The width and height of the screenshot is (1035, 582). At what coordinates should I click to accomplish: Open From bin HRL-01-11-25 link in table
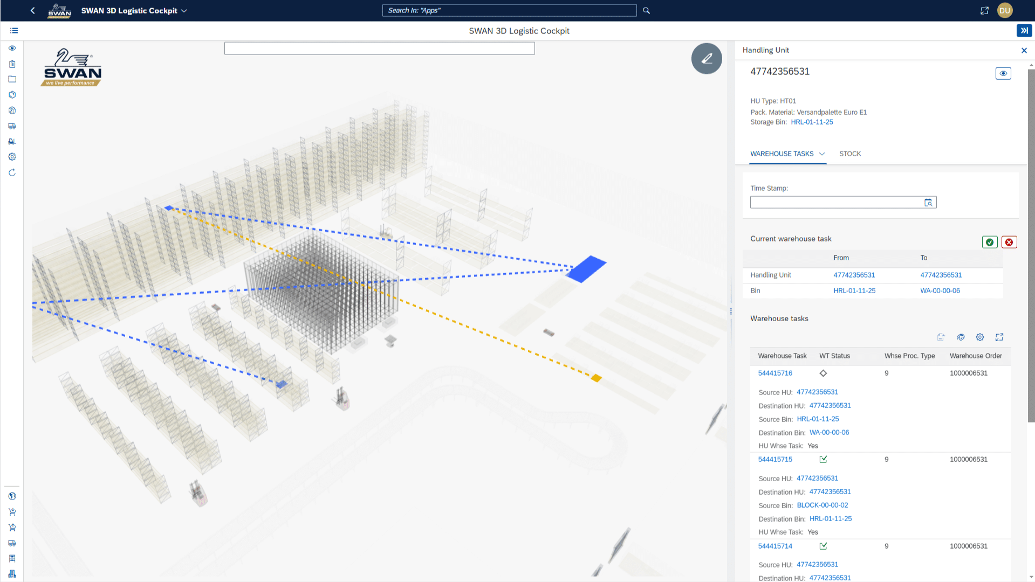[x=854, y=290]
